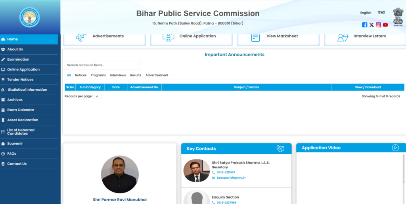
Task: Open Exam Calendar menu item
Action: click(x=29, y=110)
